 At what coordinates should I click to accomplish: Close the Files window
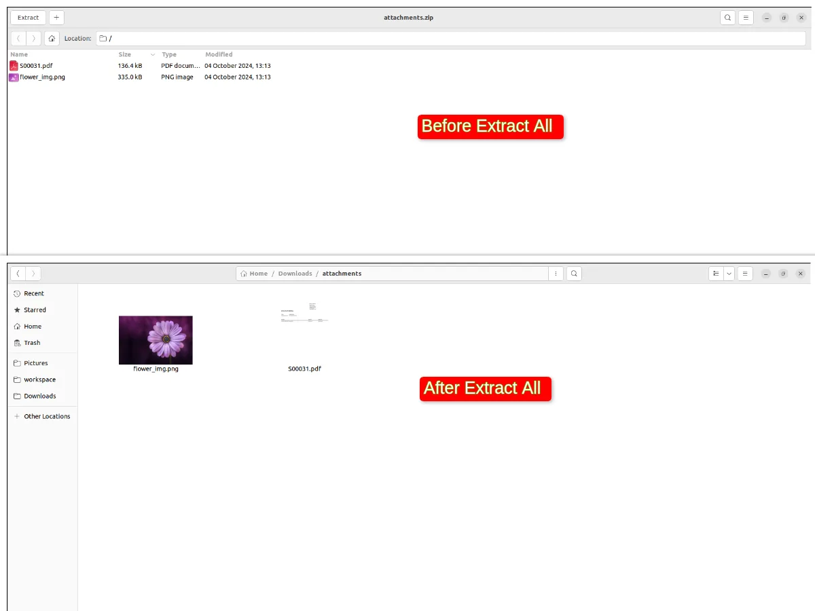coord(800,274)
